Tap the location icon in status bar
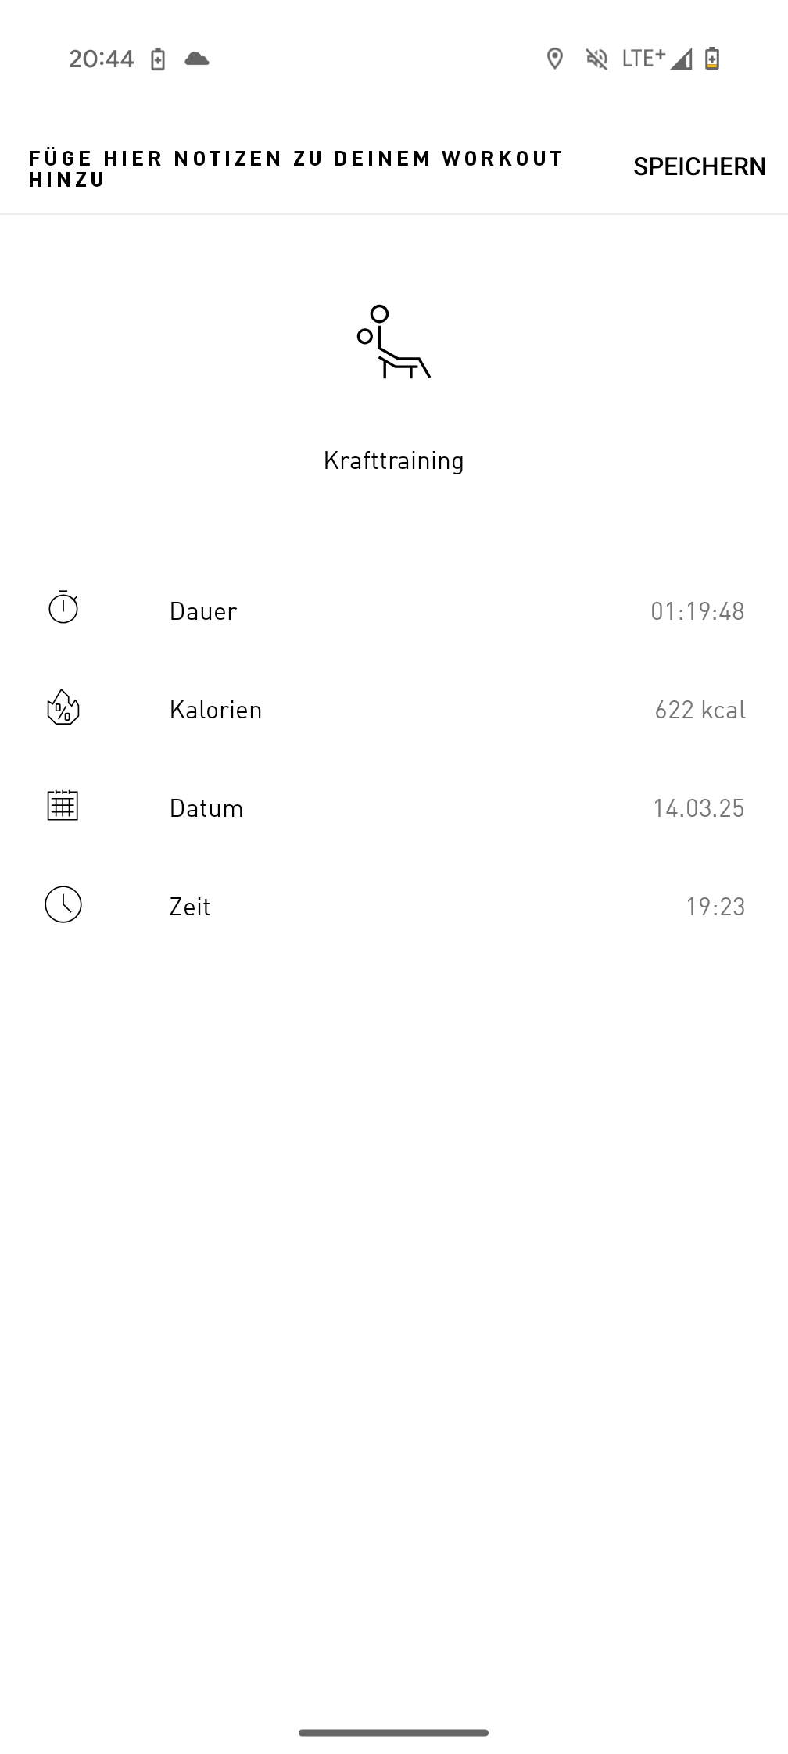The image size is (788, 1754). click(555, 59)
